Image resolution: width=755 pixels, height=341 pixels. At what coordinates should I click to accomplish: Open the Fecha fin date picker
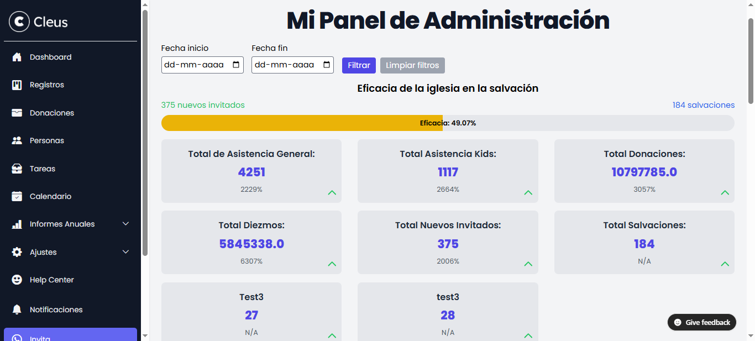(327, 65)
